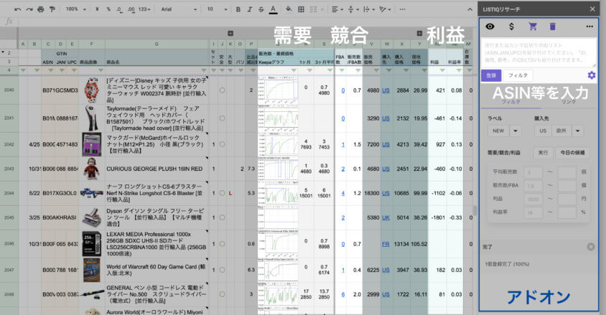Format cell as yen currency

97,9
